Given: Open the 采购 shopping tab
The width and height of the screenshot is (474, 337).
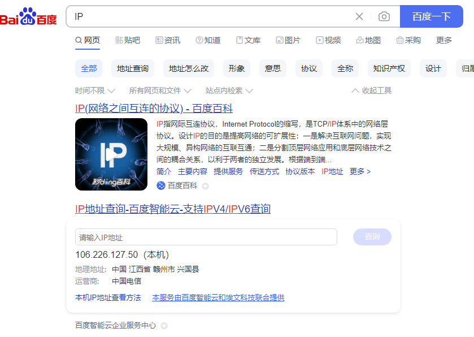Looking at the screenshot, I should click(408, 40).
